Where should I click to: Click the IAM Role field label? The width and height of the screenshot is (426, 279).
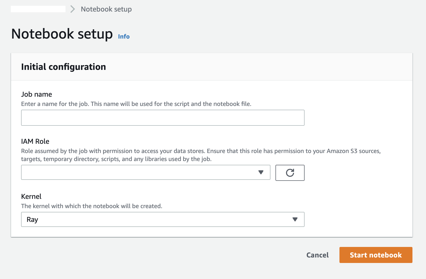pyautogui.click(x=35, y=141)
